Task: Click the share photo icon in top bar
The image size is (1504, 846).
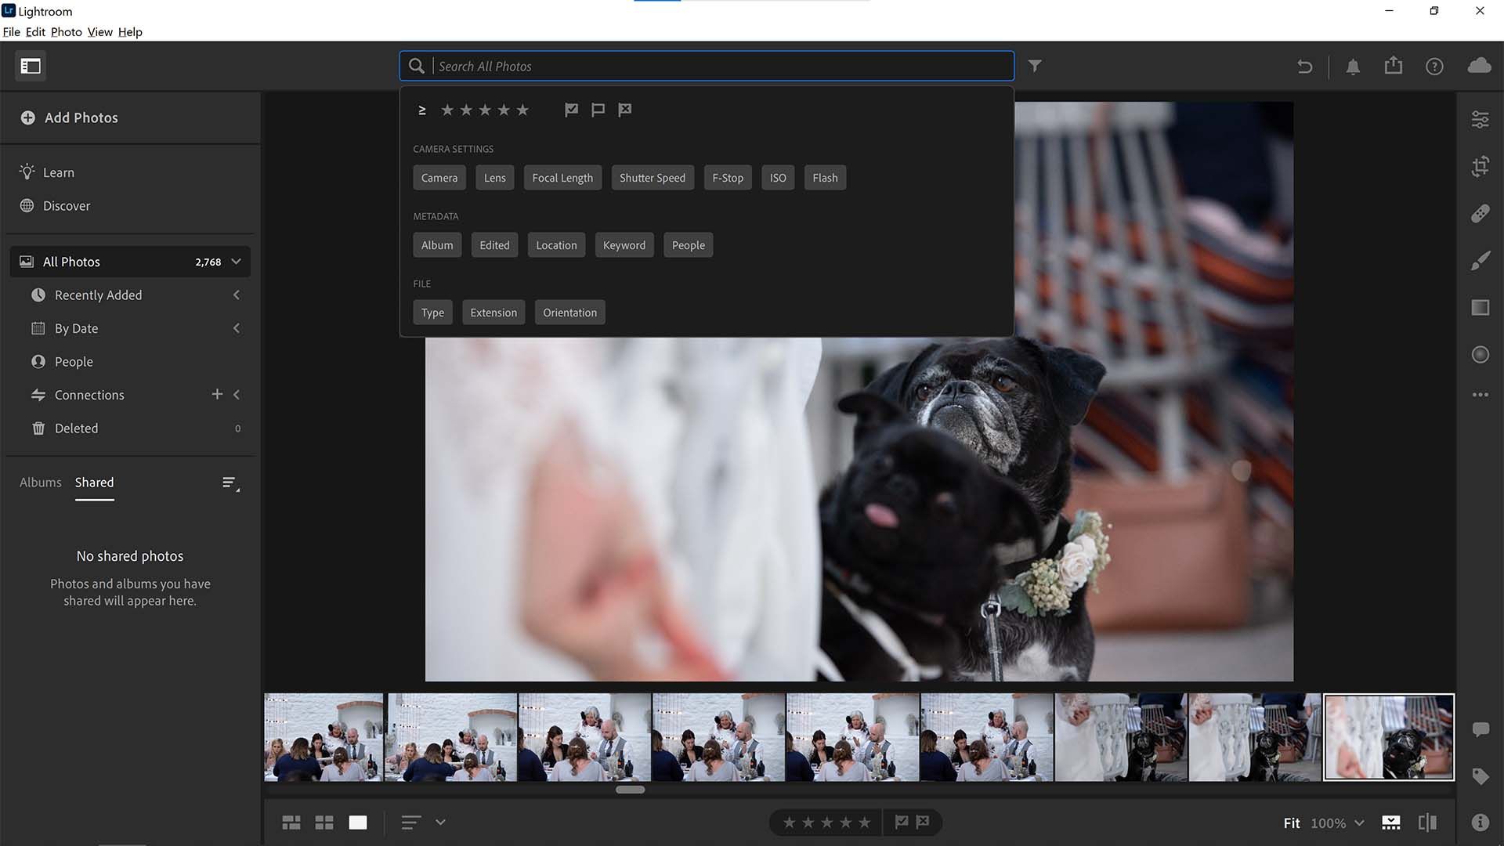Action: point(1394,66)
